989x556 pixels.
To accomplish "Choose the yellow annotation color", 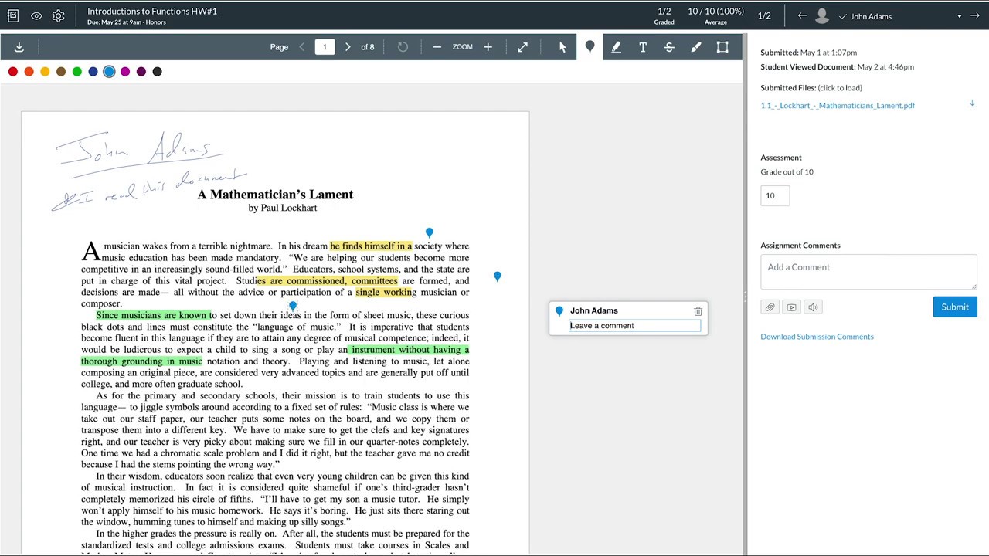I will click(45, 72).
